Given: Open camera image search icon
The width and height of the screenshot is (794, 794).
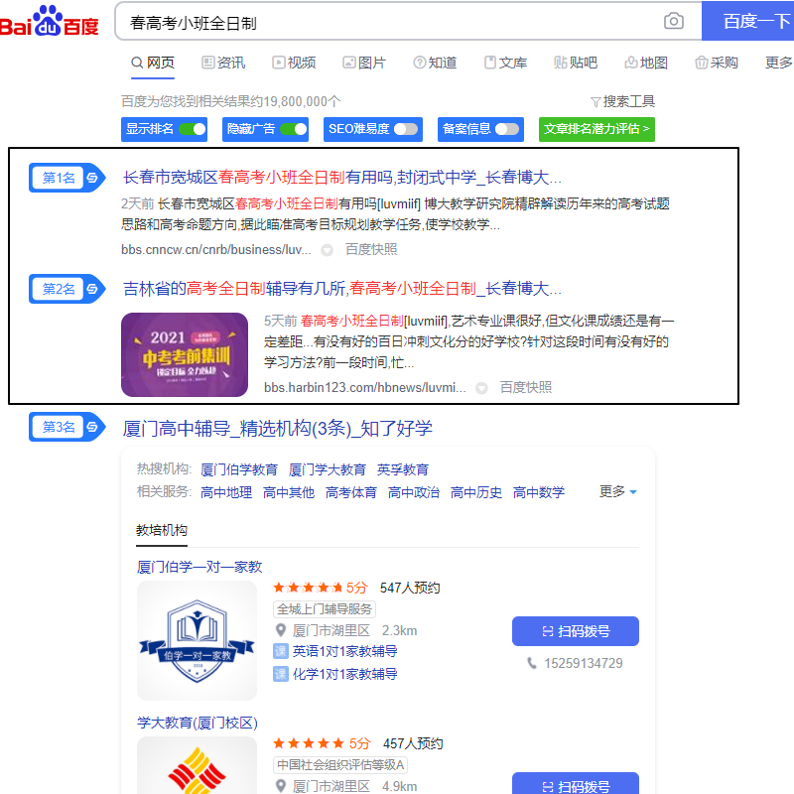Looking at the screenshot, I should (x=673, y=21).
